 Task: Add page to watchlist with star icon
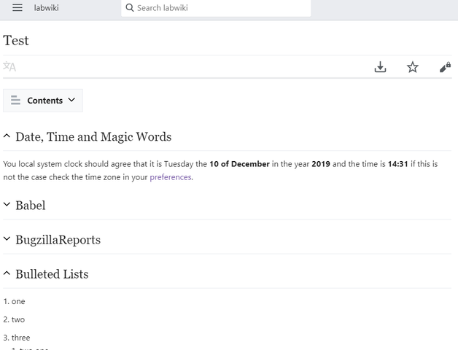(x=413, y=67)
